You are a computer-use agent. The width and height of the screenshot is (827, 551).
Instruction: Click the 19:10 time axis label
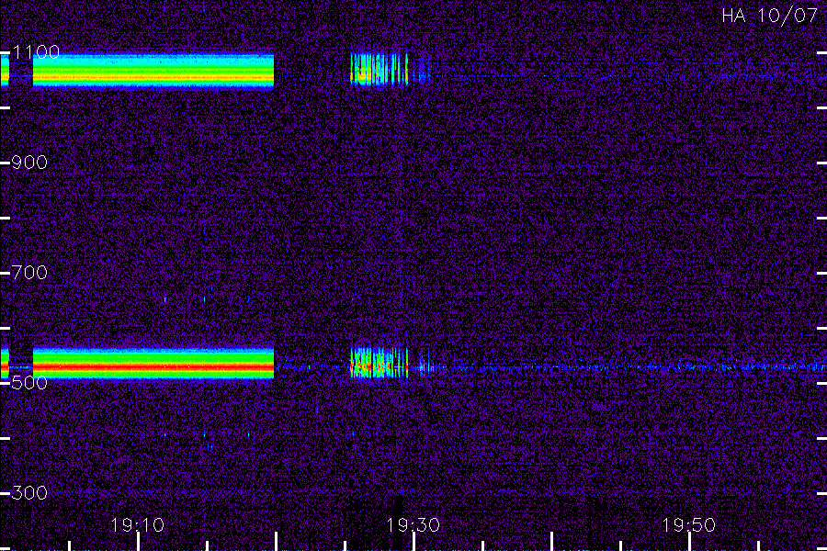click(138, 524)
